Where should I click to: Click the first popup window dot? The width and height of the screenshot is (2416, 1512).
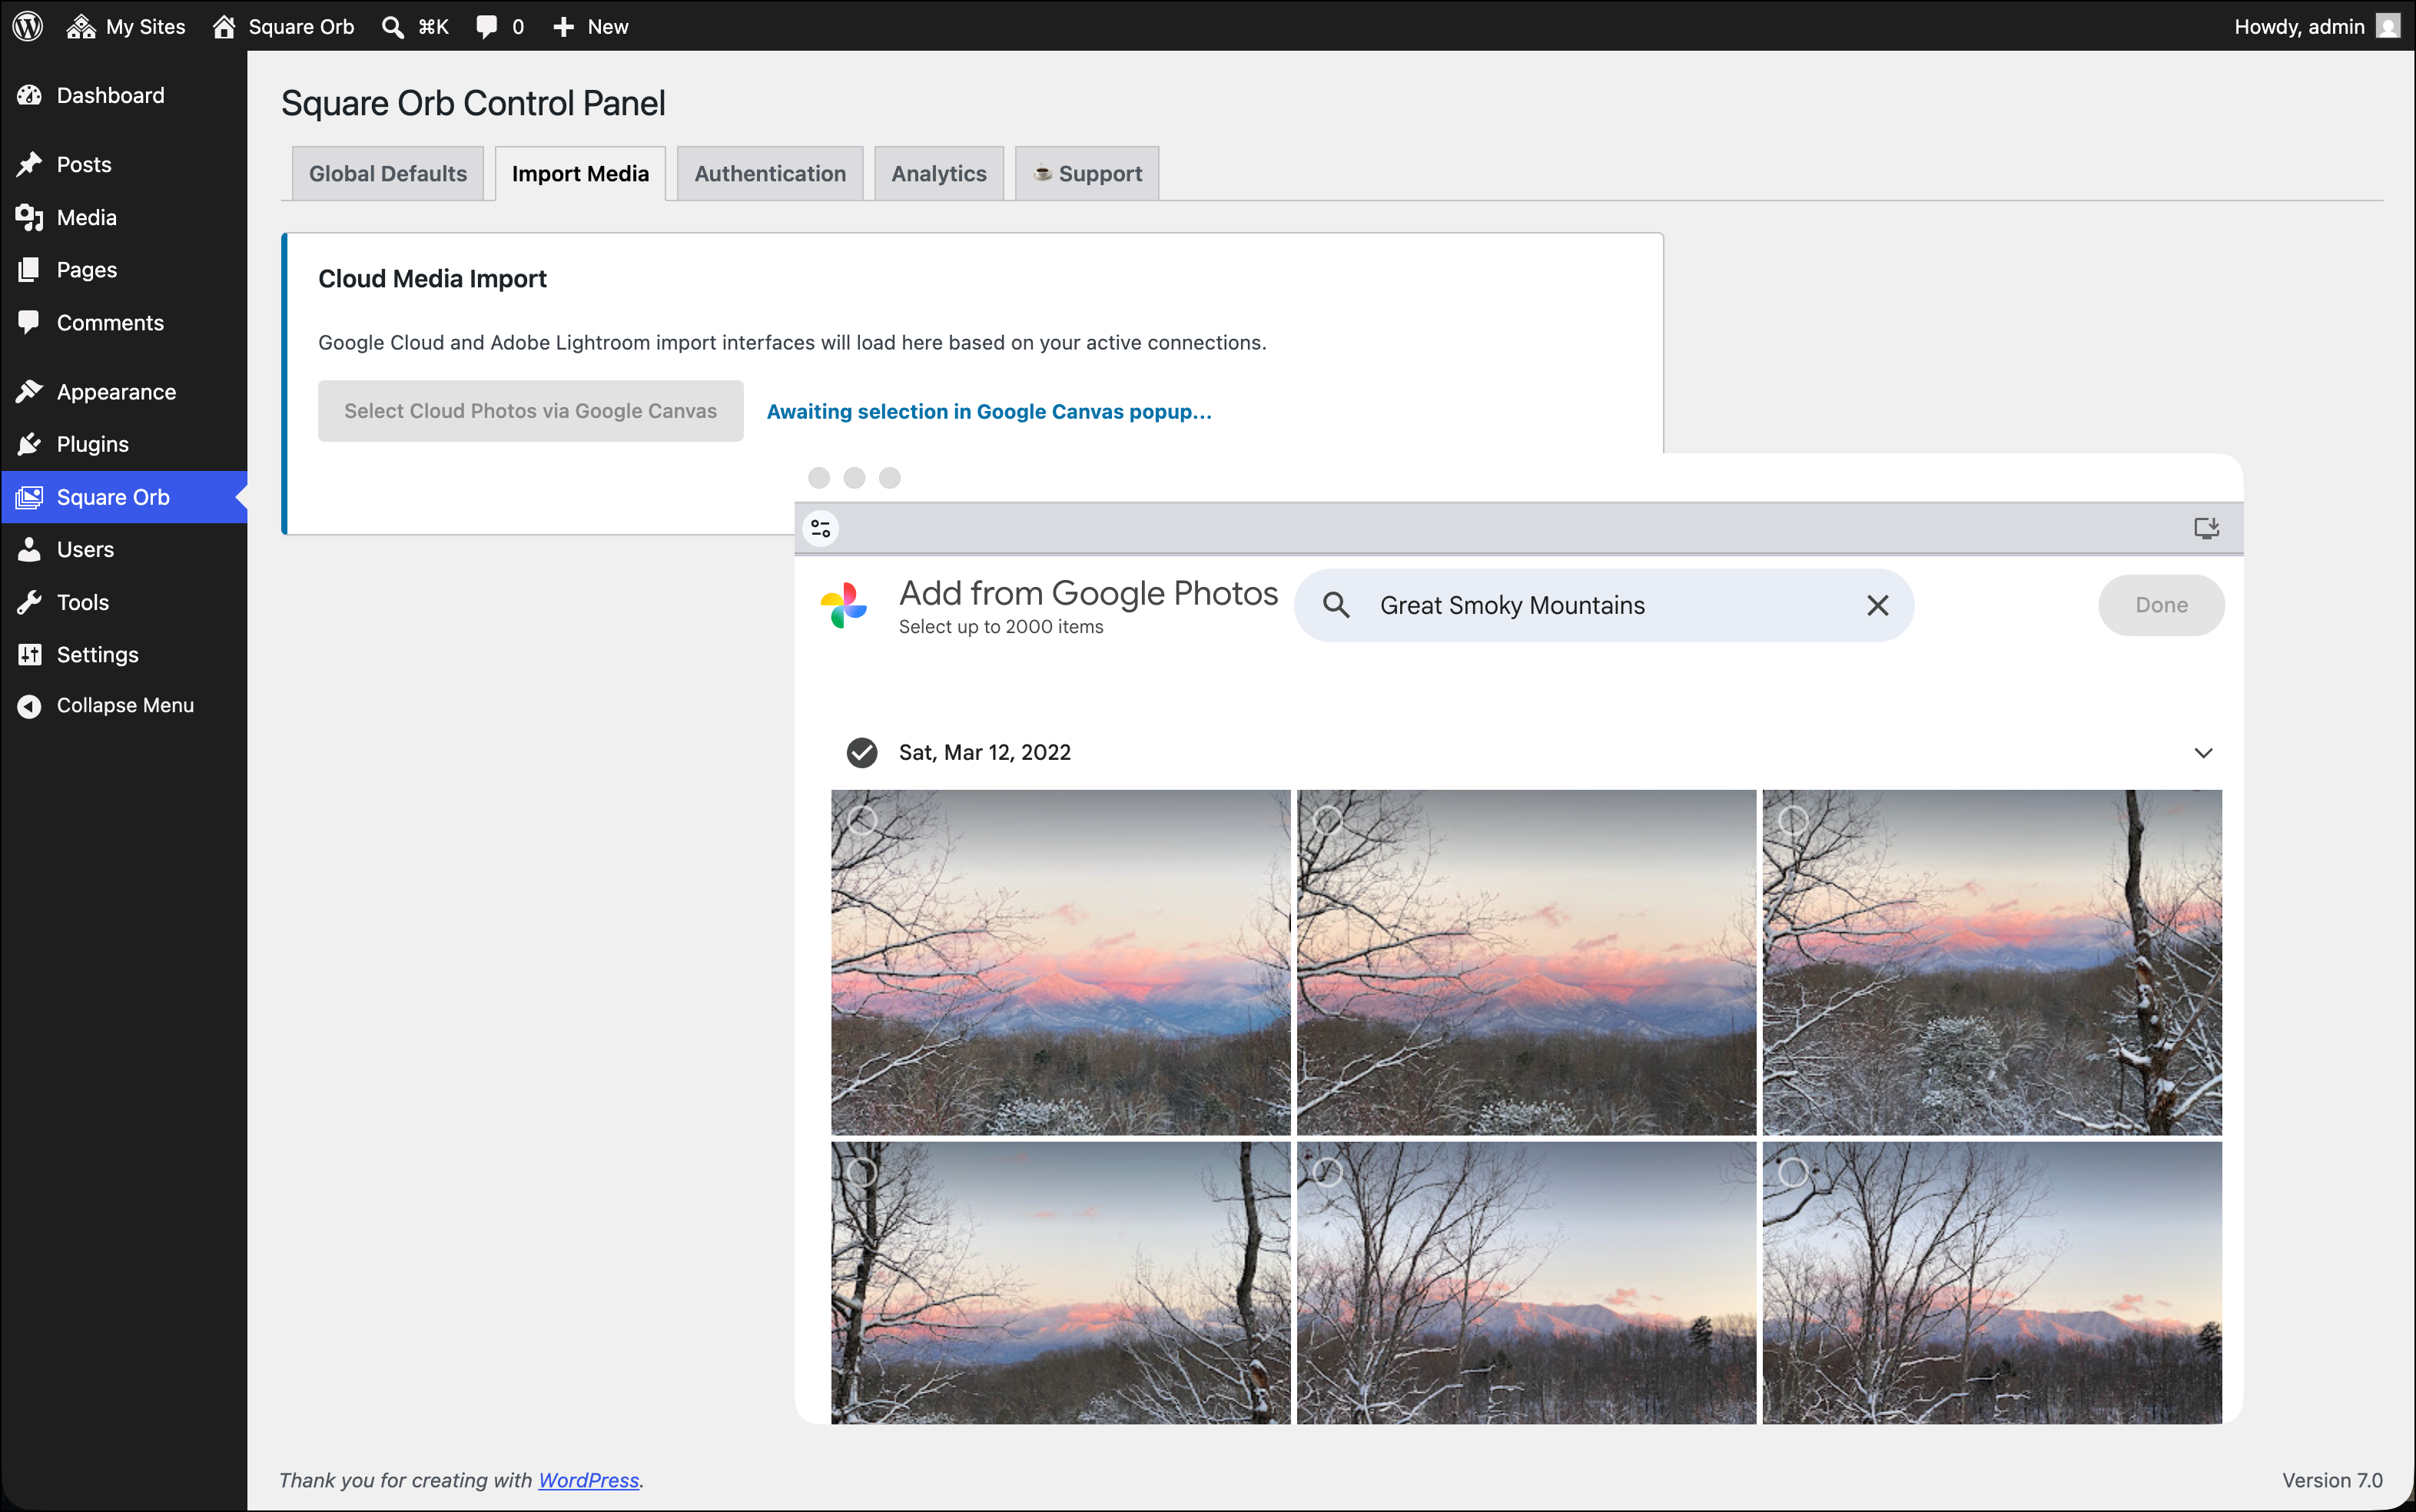pos(819,478)
